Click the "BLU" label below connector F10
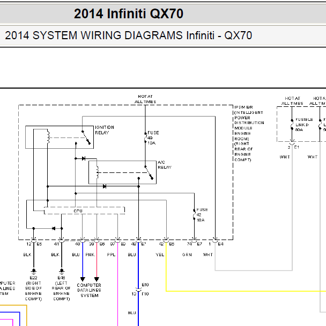The height and width of the screenshot is (326, 326). pos(132,313)
